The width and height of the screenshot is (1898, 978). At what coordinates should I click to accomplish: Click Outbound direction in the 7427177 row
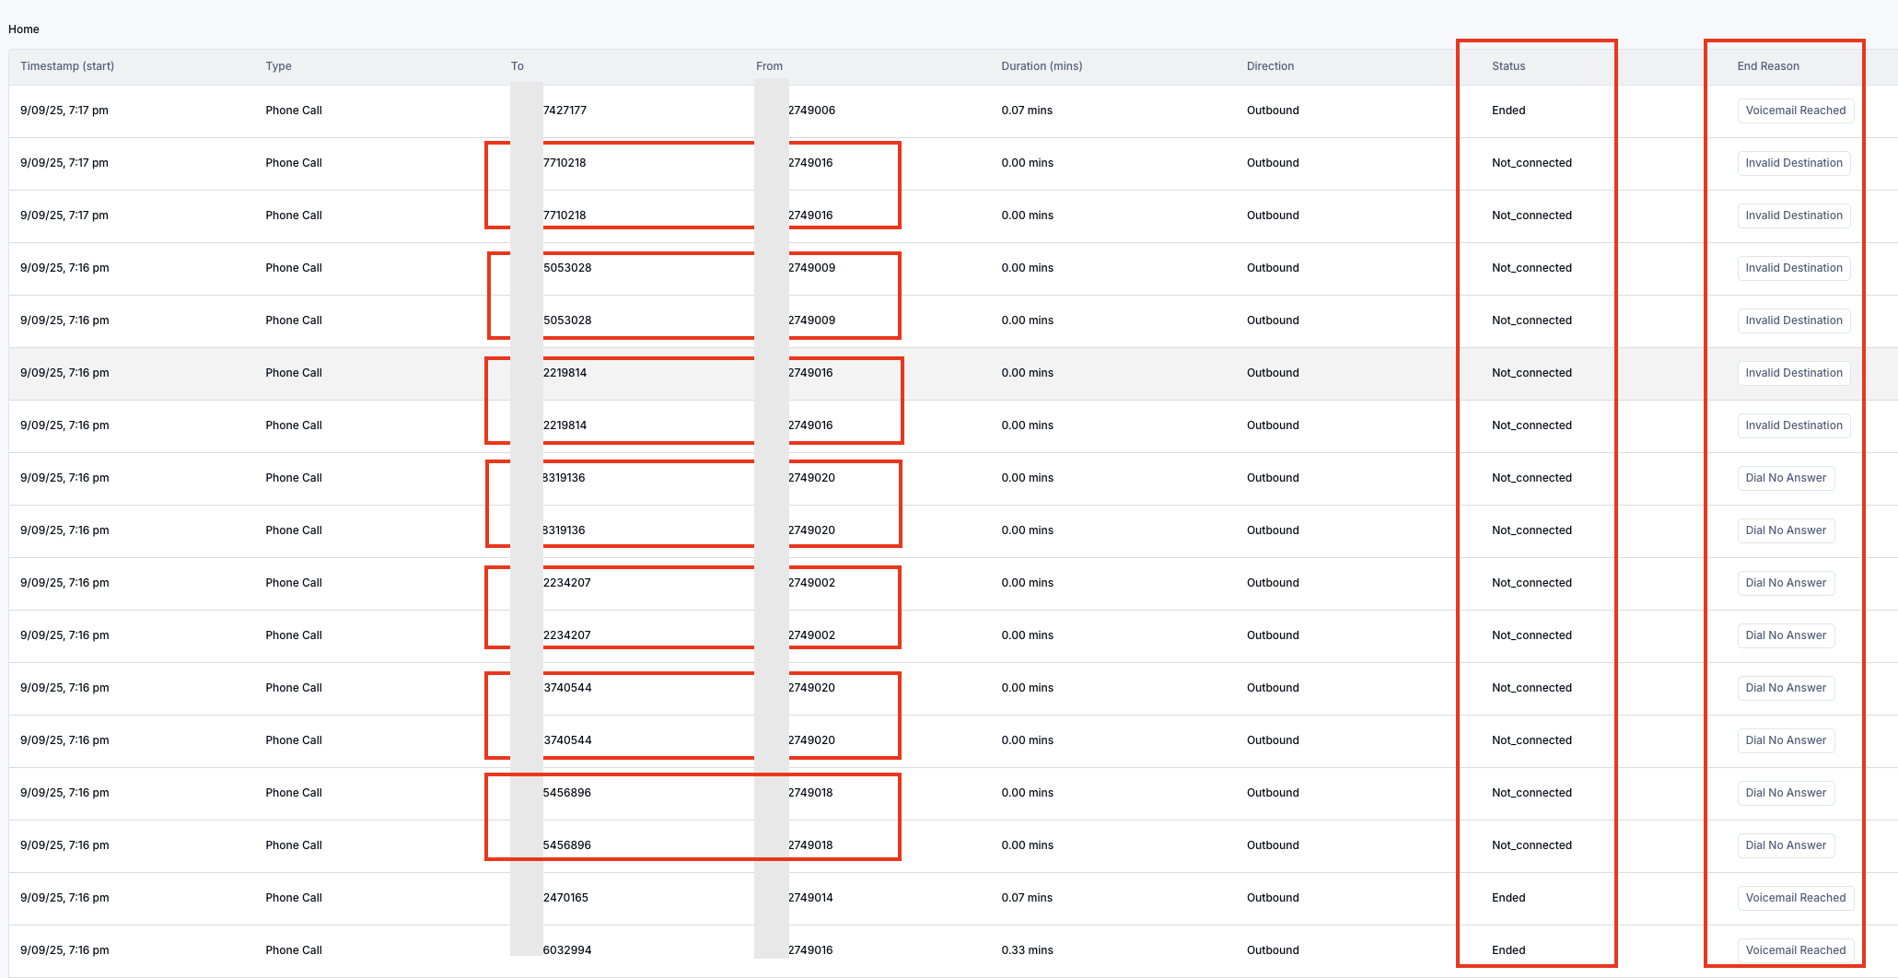click(1273, 111)
